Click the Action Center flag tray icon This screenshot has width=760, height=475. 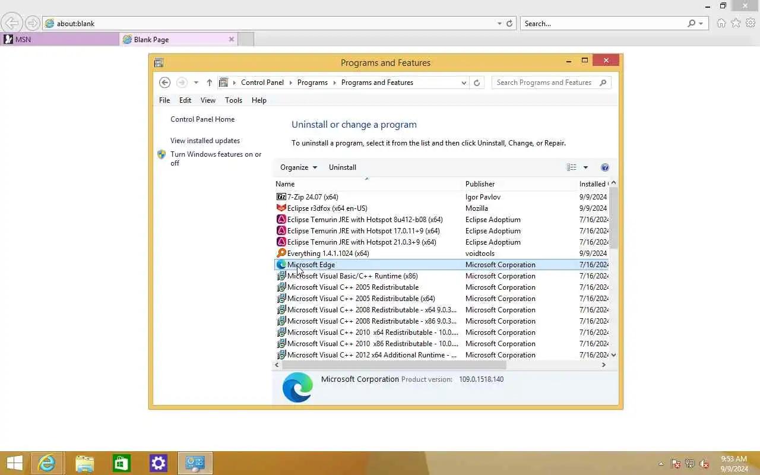tap(676, 464)
